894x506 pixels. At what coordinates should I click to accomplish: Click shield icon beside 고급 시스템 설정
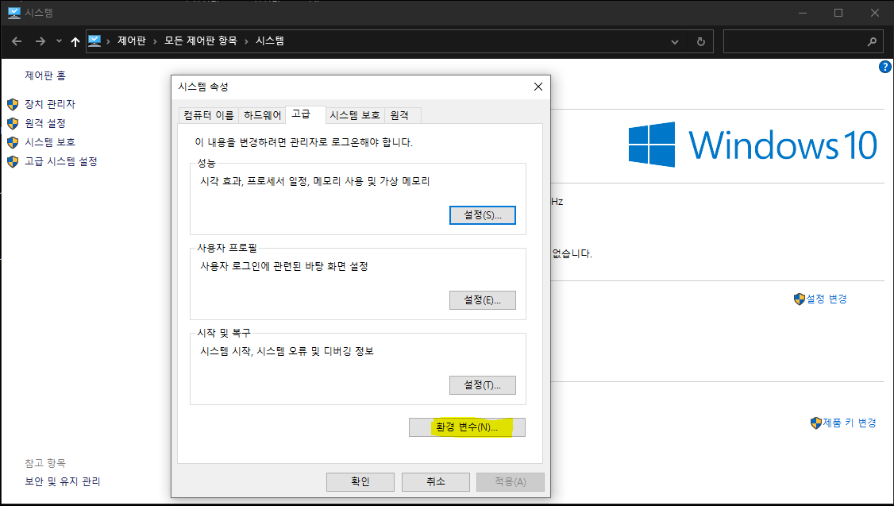tap(13, 161)
